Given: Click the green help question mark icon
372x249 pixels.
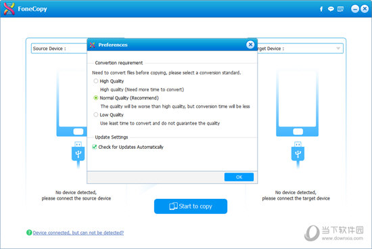Looking at the screenshot, I should pyautogui.click(x=29, y=233).
